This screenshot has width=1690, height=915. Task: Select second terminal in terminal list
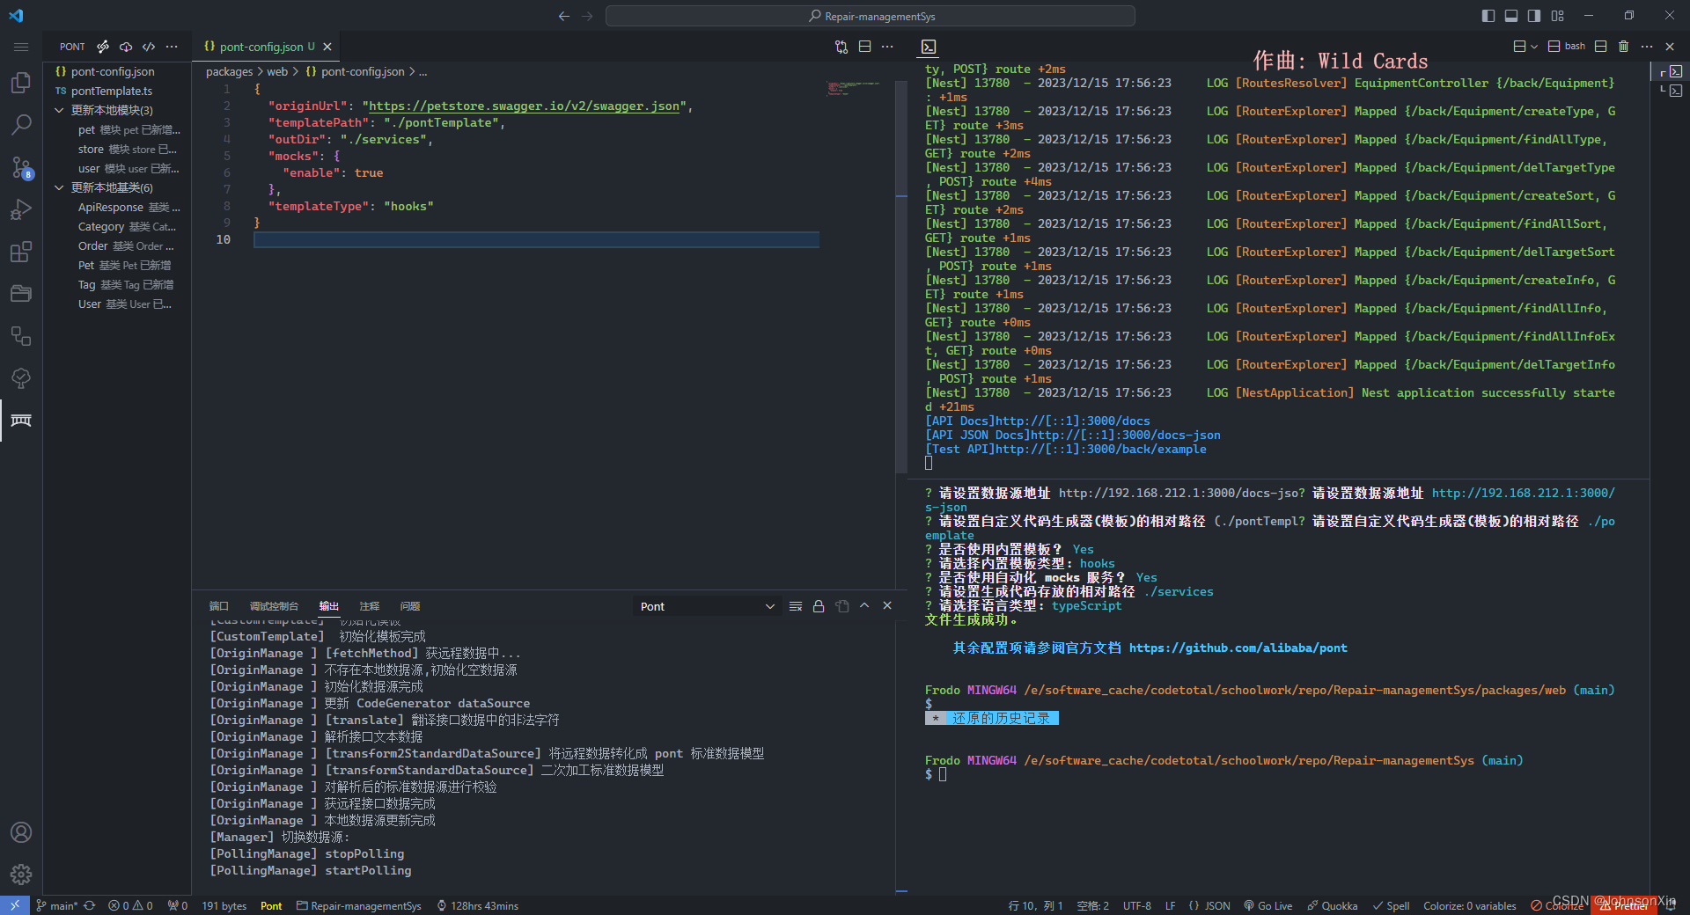1672,90
